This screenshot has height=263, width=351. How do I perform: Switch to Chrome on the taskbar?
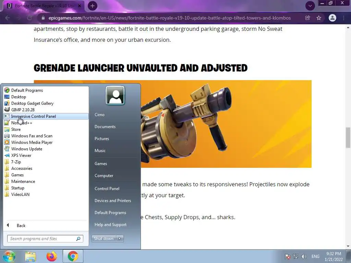[x=73, y=256]
